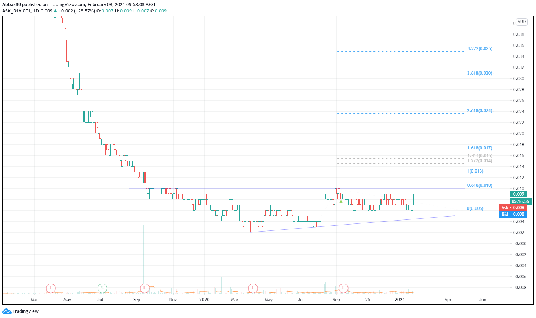
Task: Click the Apr label on time axis
Action: (448, 300)
